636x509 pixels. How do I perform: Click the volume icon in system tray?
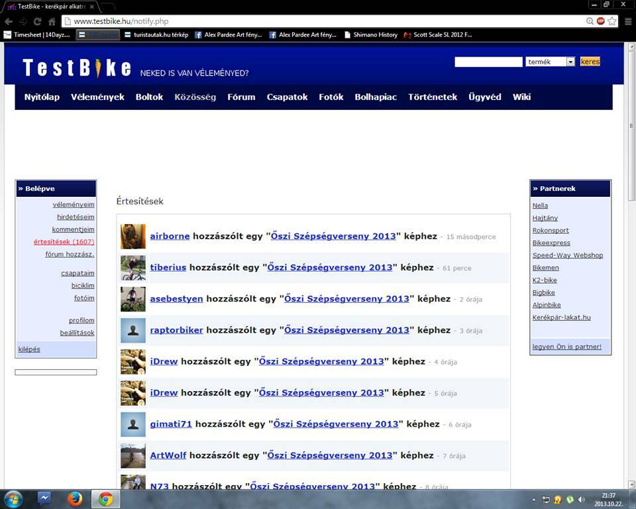(x=581, y=499)
